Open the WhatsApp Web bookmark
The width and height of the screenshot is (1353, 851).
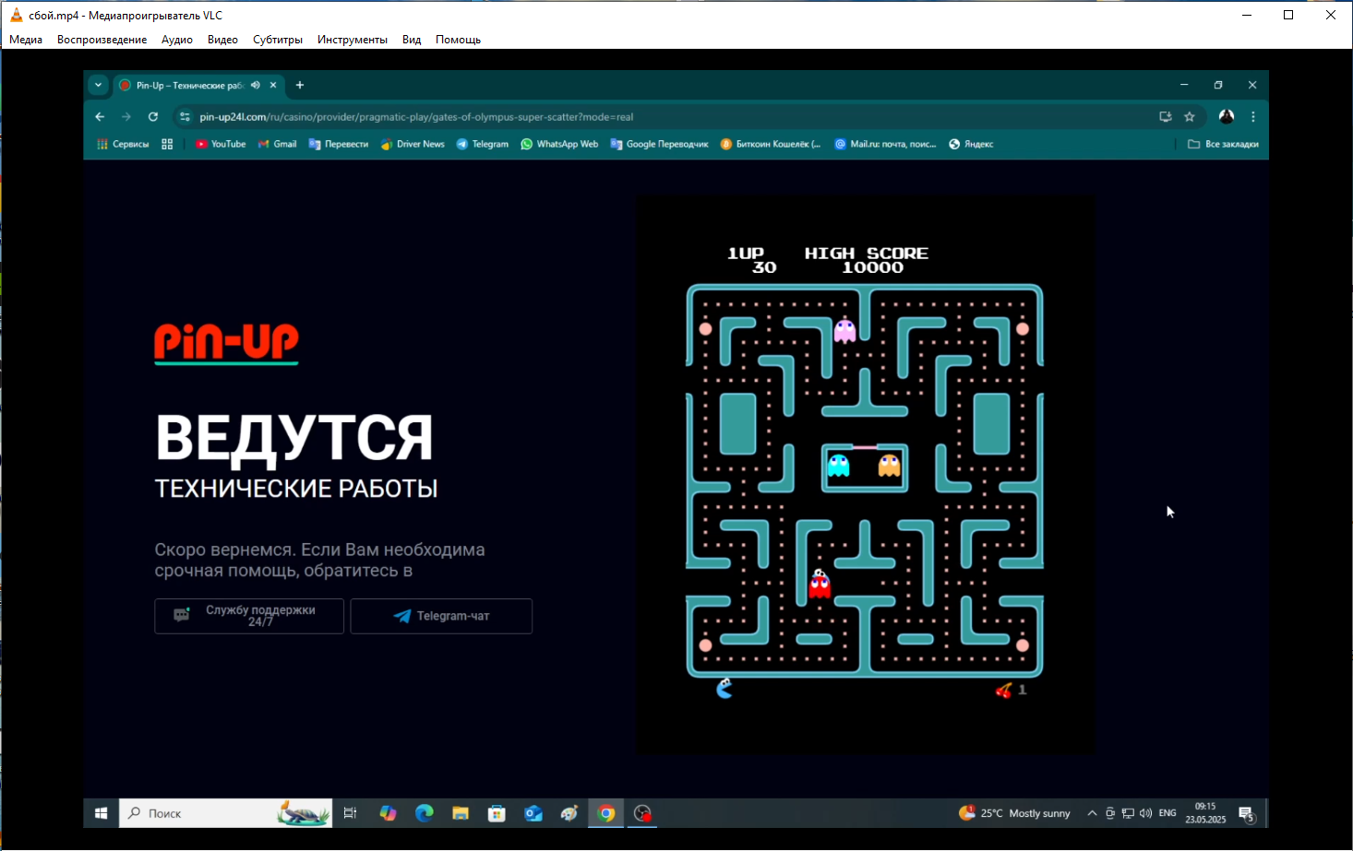[558, 144]
